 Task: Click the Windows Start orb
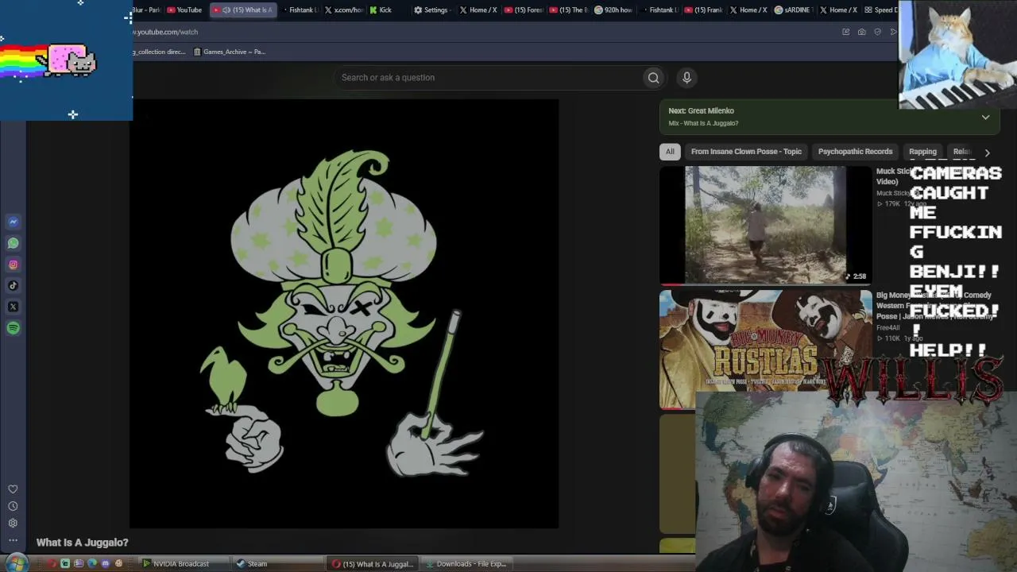coord(17,563)
